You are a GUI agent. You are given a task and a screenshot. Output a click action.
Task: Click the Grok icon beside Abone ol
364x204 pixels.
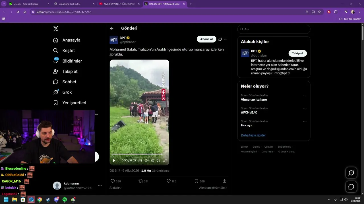[x=220, y=39]
